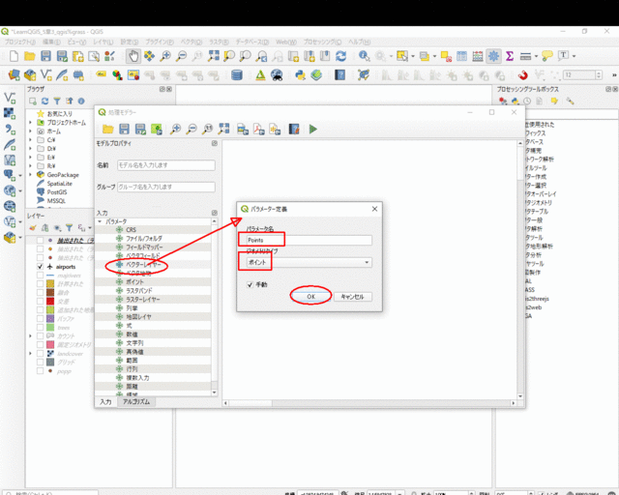Image resolution: width=619 pixels, height=495 pixels.
Task: Click Add Vector Layer icon in left sidebar
Action: tap(10, 98)
